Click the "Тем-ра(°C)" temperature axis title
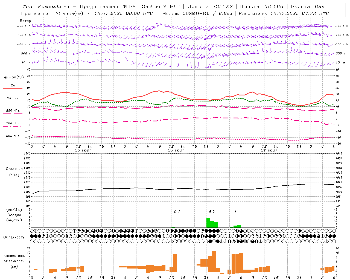 [13, 77]
